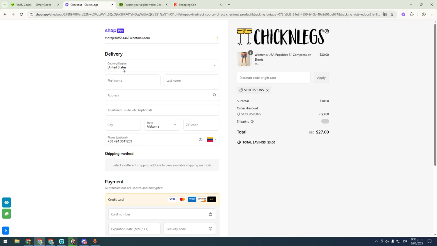Click the compression shorts product thumbnail
The width and height of the screenshot is (437, 246).
tap(244, 59)
